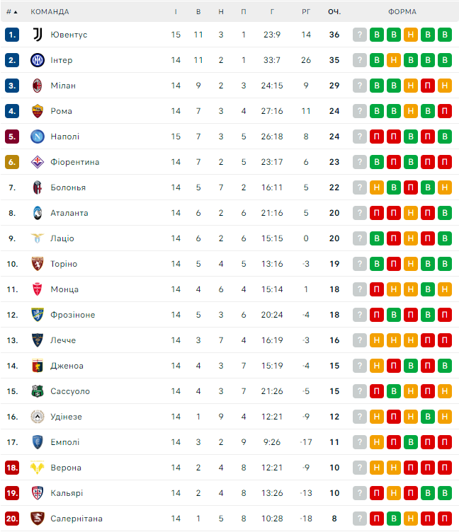Open the Салернітана team link
Image resolution: width=459 pixels, height=532 pixels.
click(x=76, y=519)
